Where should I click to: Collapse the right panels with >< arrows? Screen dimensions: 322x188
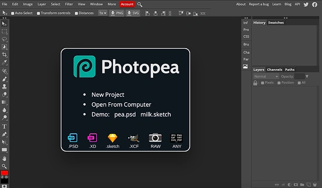285,18
